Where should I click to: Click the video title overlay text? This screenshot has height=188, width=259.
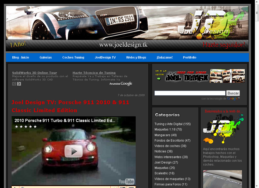point(65,120)
